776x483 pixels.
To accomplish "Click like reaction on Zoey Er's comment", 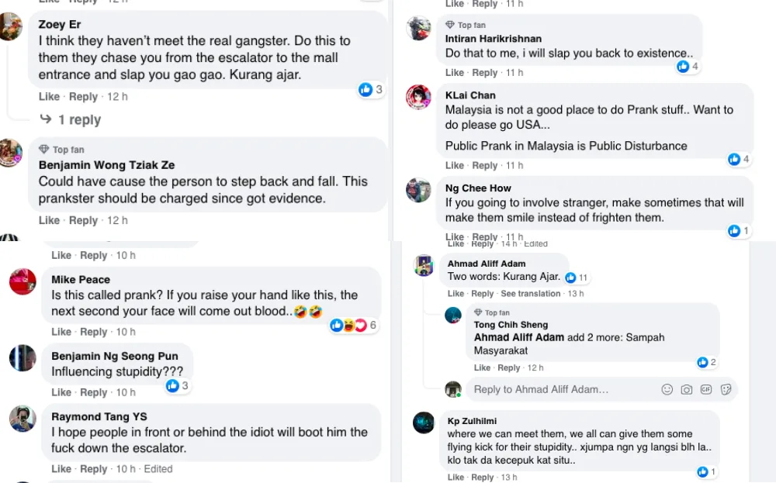I will click(366, 90).
